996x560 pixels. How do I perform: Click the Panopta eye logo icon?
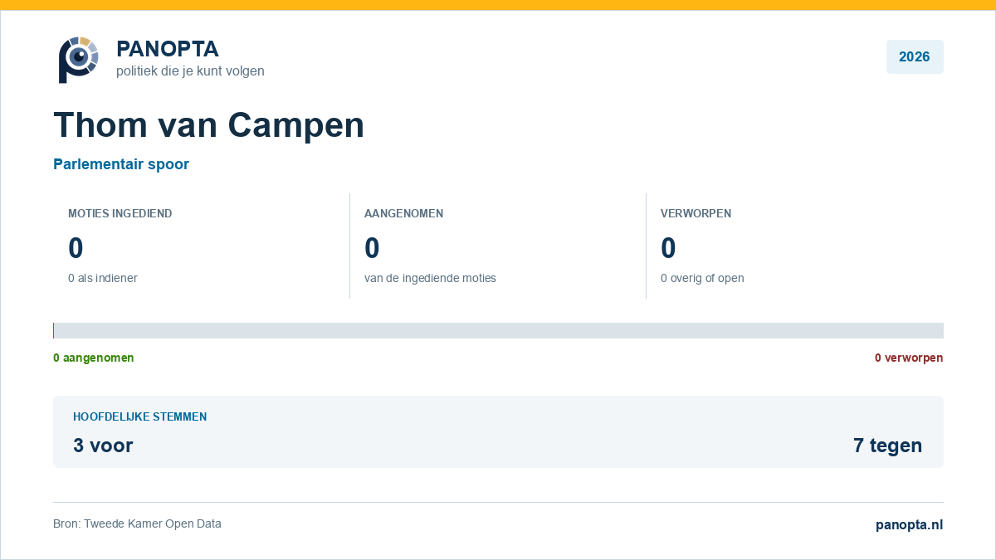[x=79, y=60]
